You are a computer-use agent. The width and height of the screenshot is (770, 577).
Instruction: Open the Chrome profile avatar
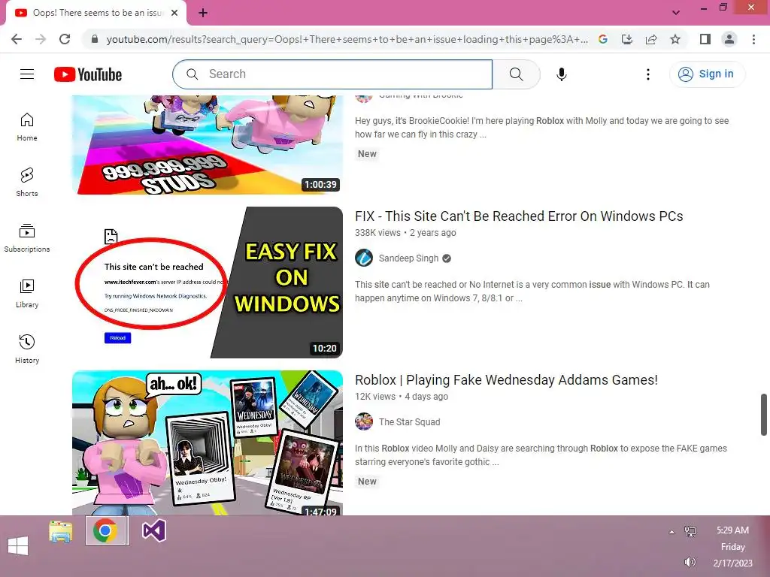[x=729, y=39]
